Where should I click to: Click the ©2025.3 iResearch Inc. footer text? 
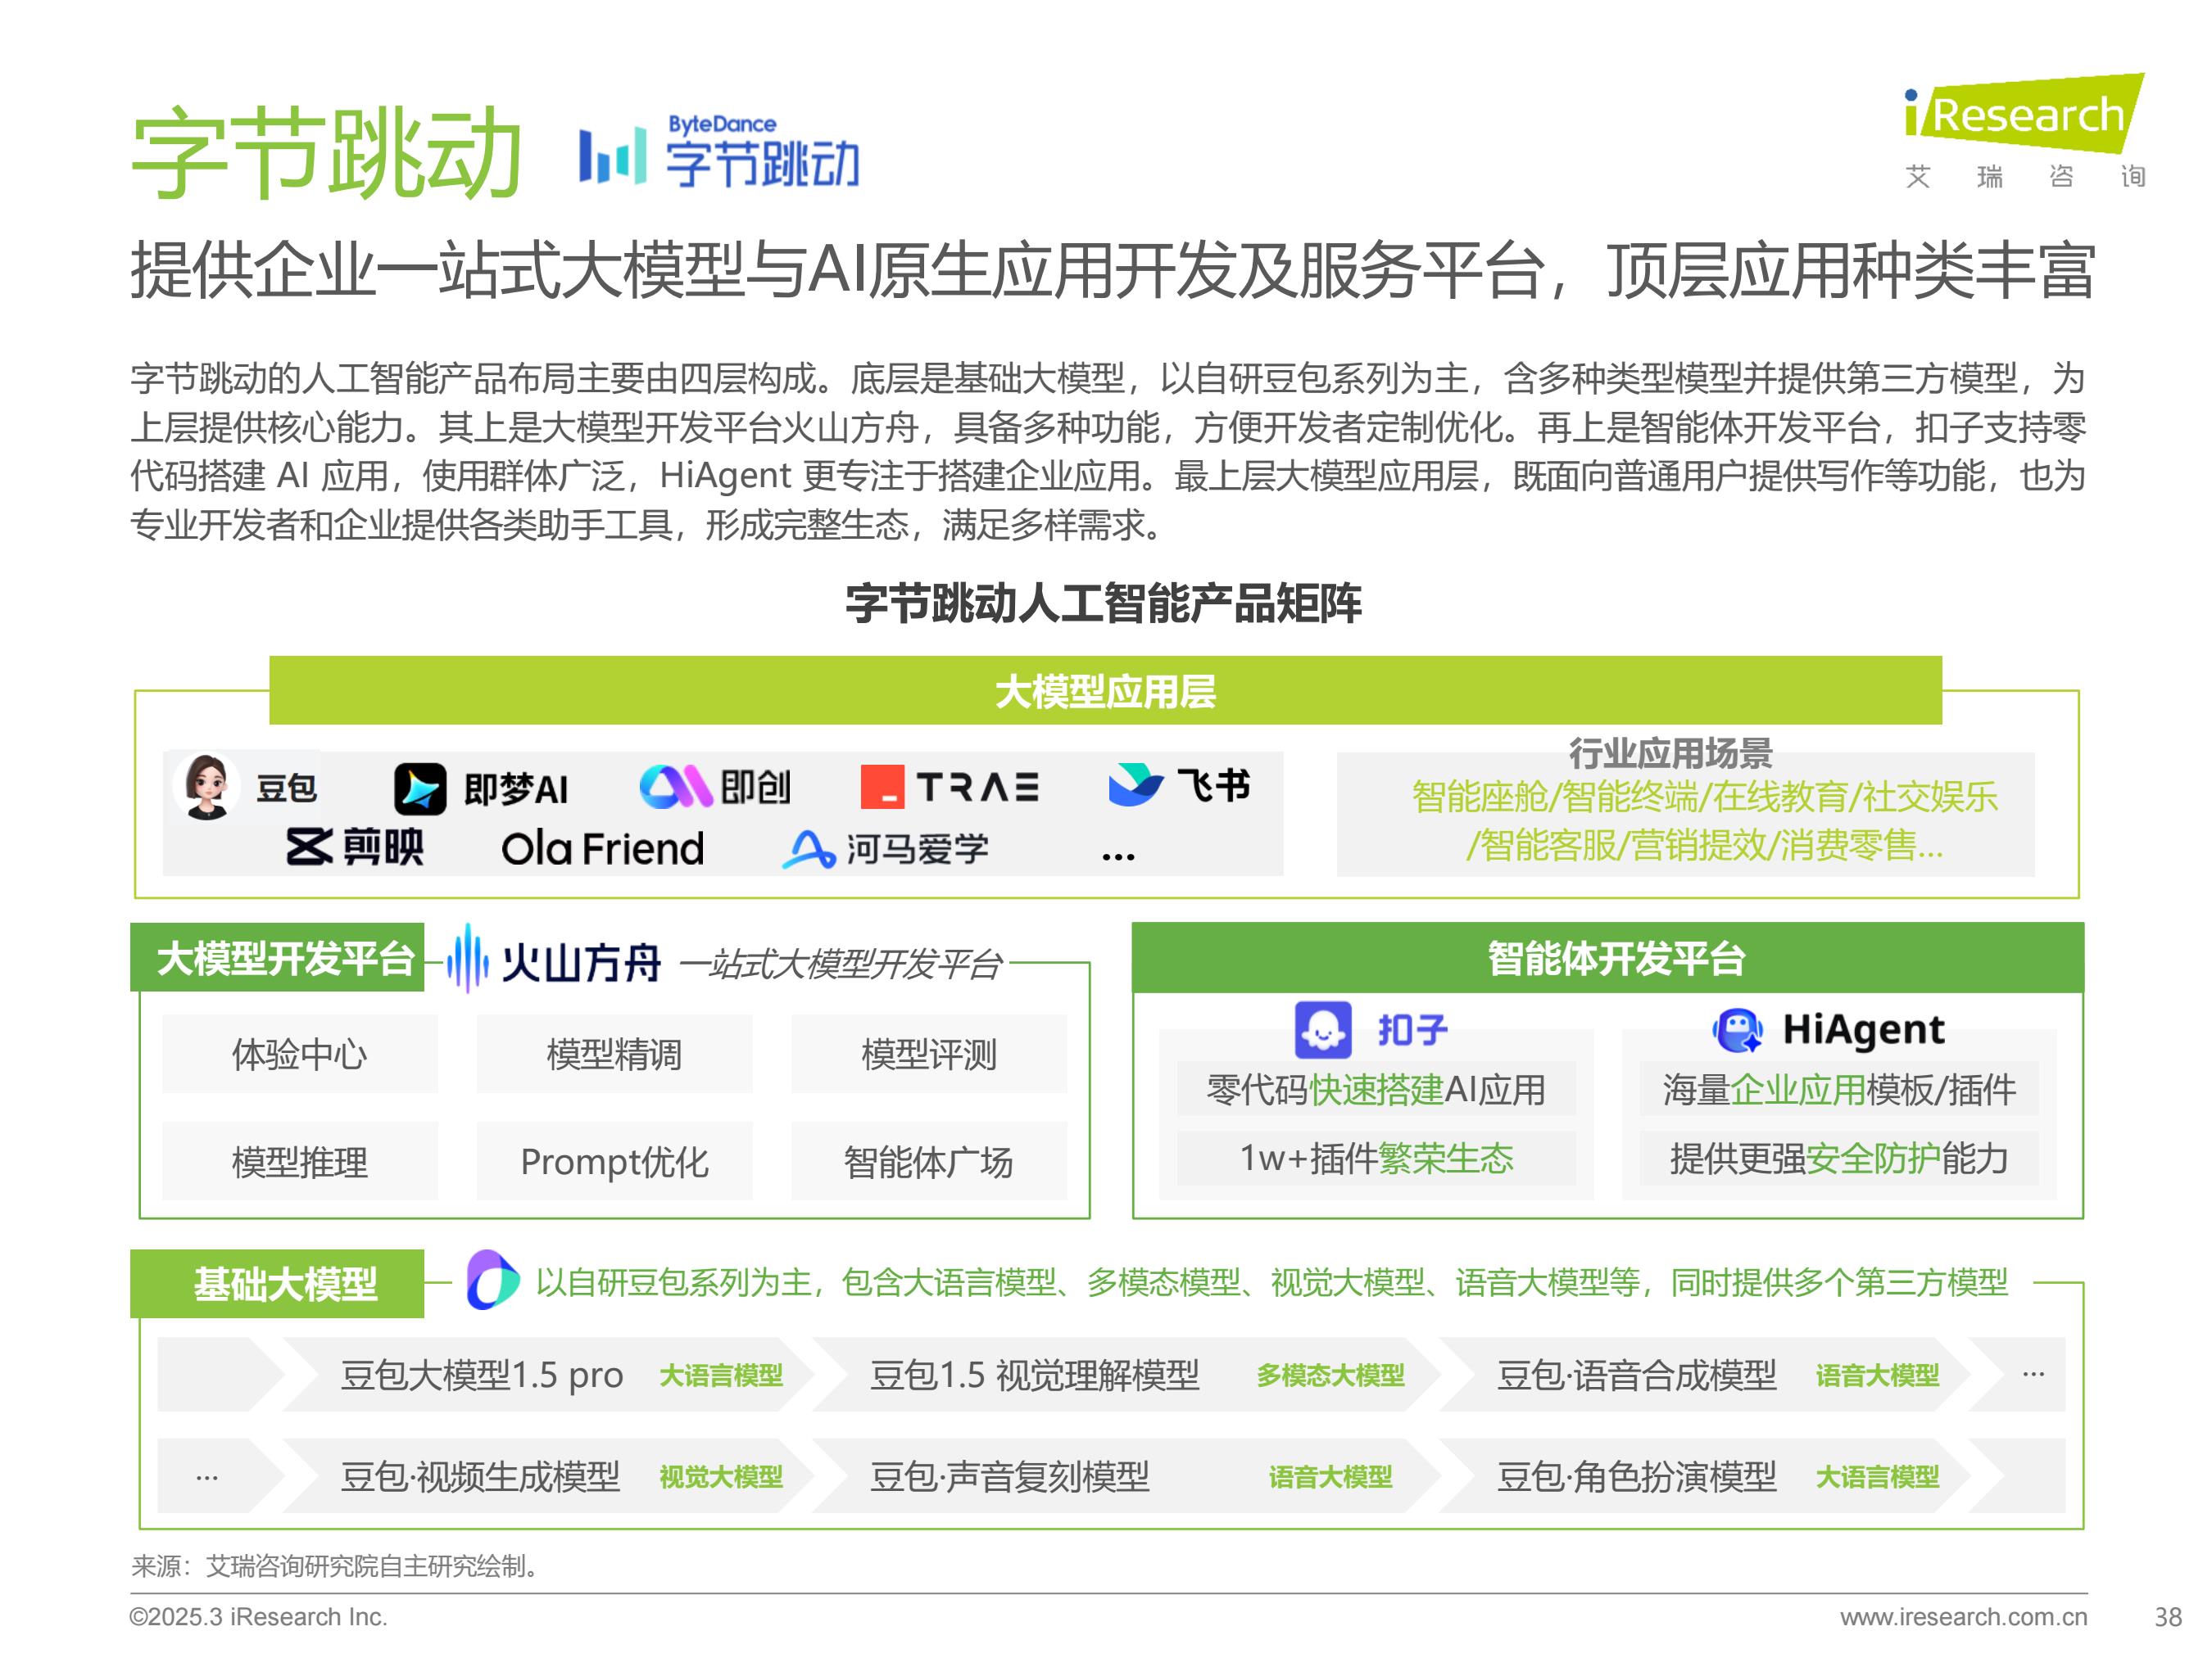pos(258,1616)
